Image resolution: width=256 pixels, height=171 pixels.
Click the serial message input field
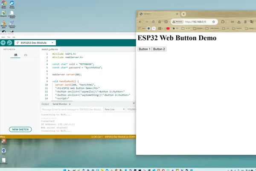(72, 109)
